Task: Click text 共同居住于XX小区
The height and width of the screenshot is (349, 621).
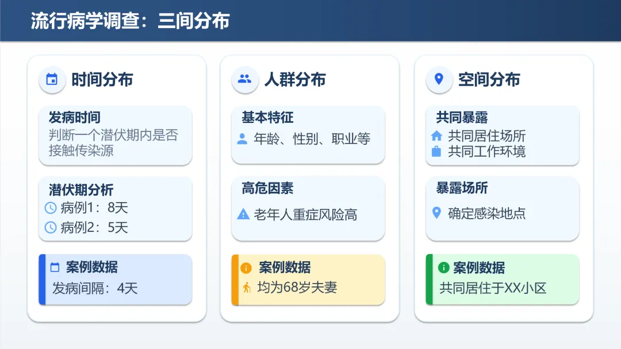Action: tap(493, 288)
